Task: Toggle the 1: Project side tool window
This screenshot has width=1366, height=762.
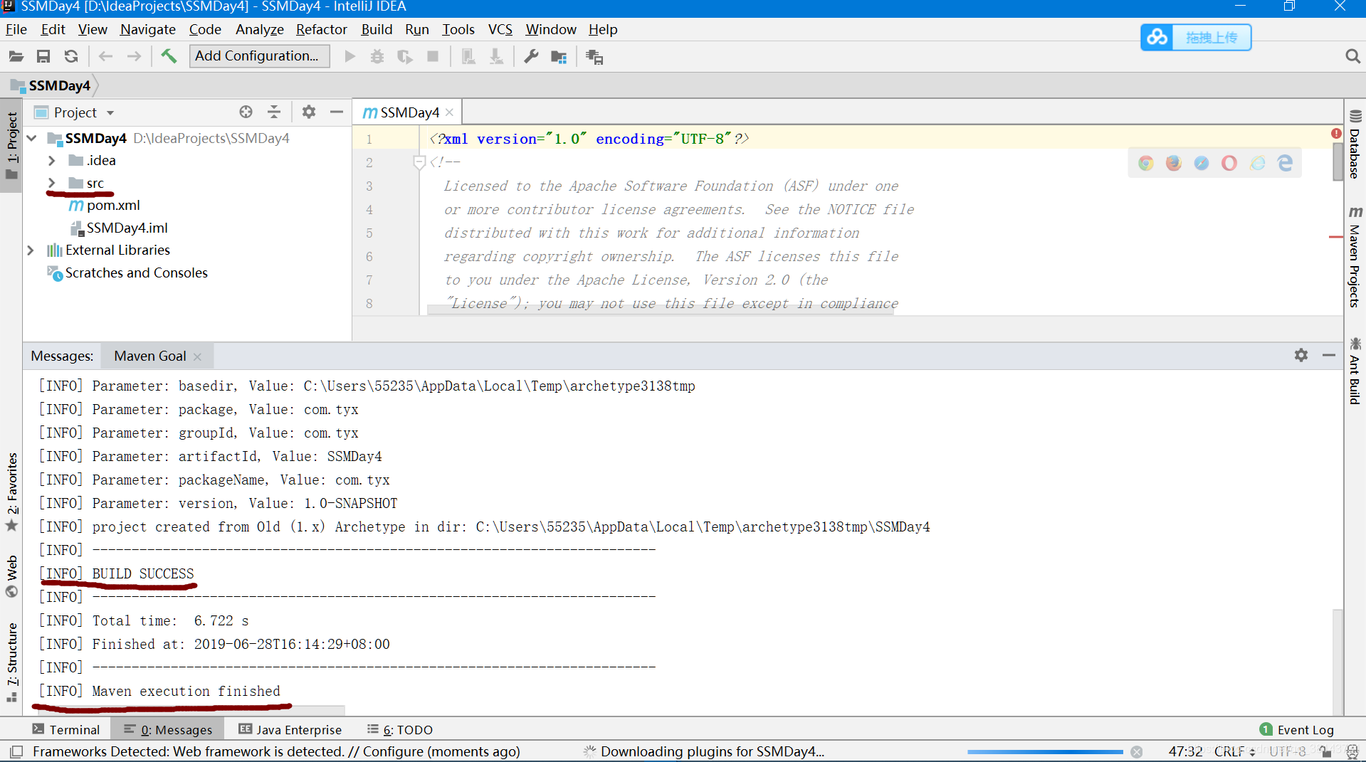Action: coord(11,146)
